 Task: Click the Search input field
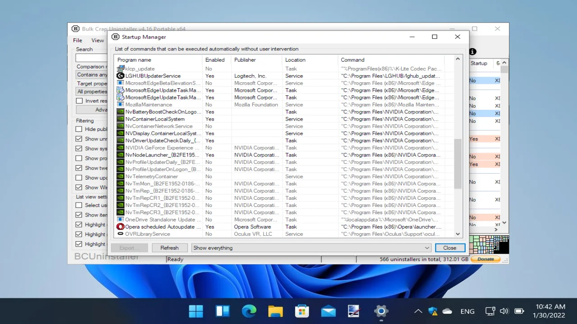click(x=92, y=58)
